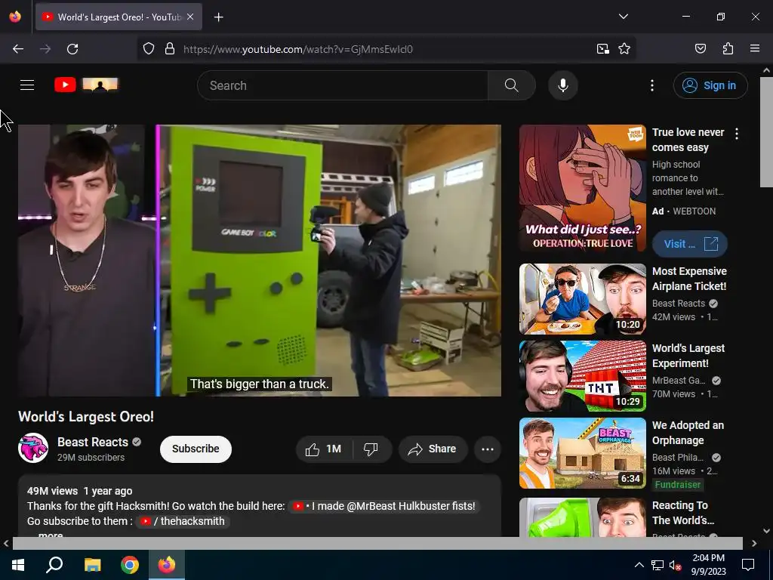
Task: Open Windows Start menu
Action: (18, 565)
